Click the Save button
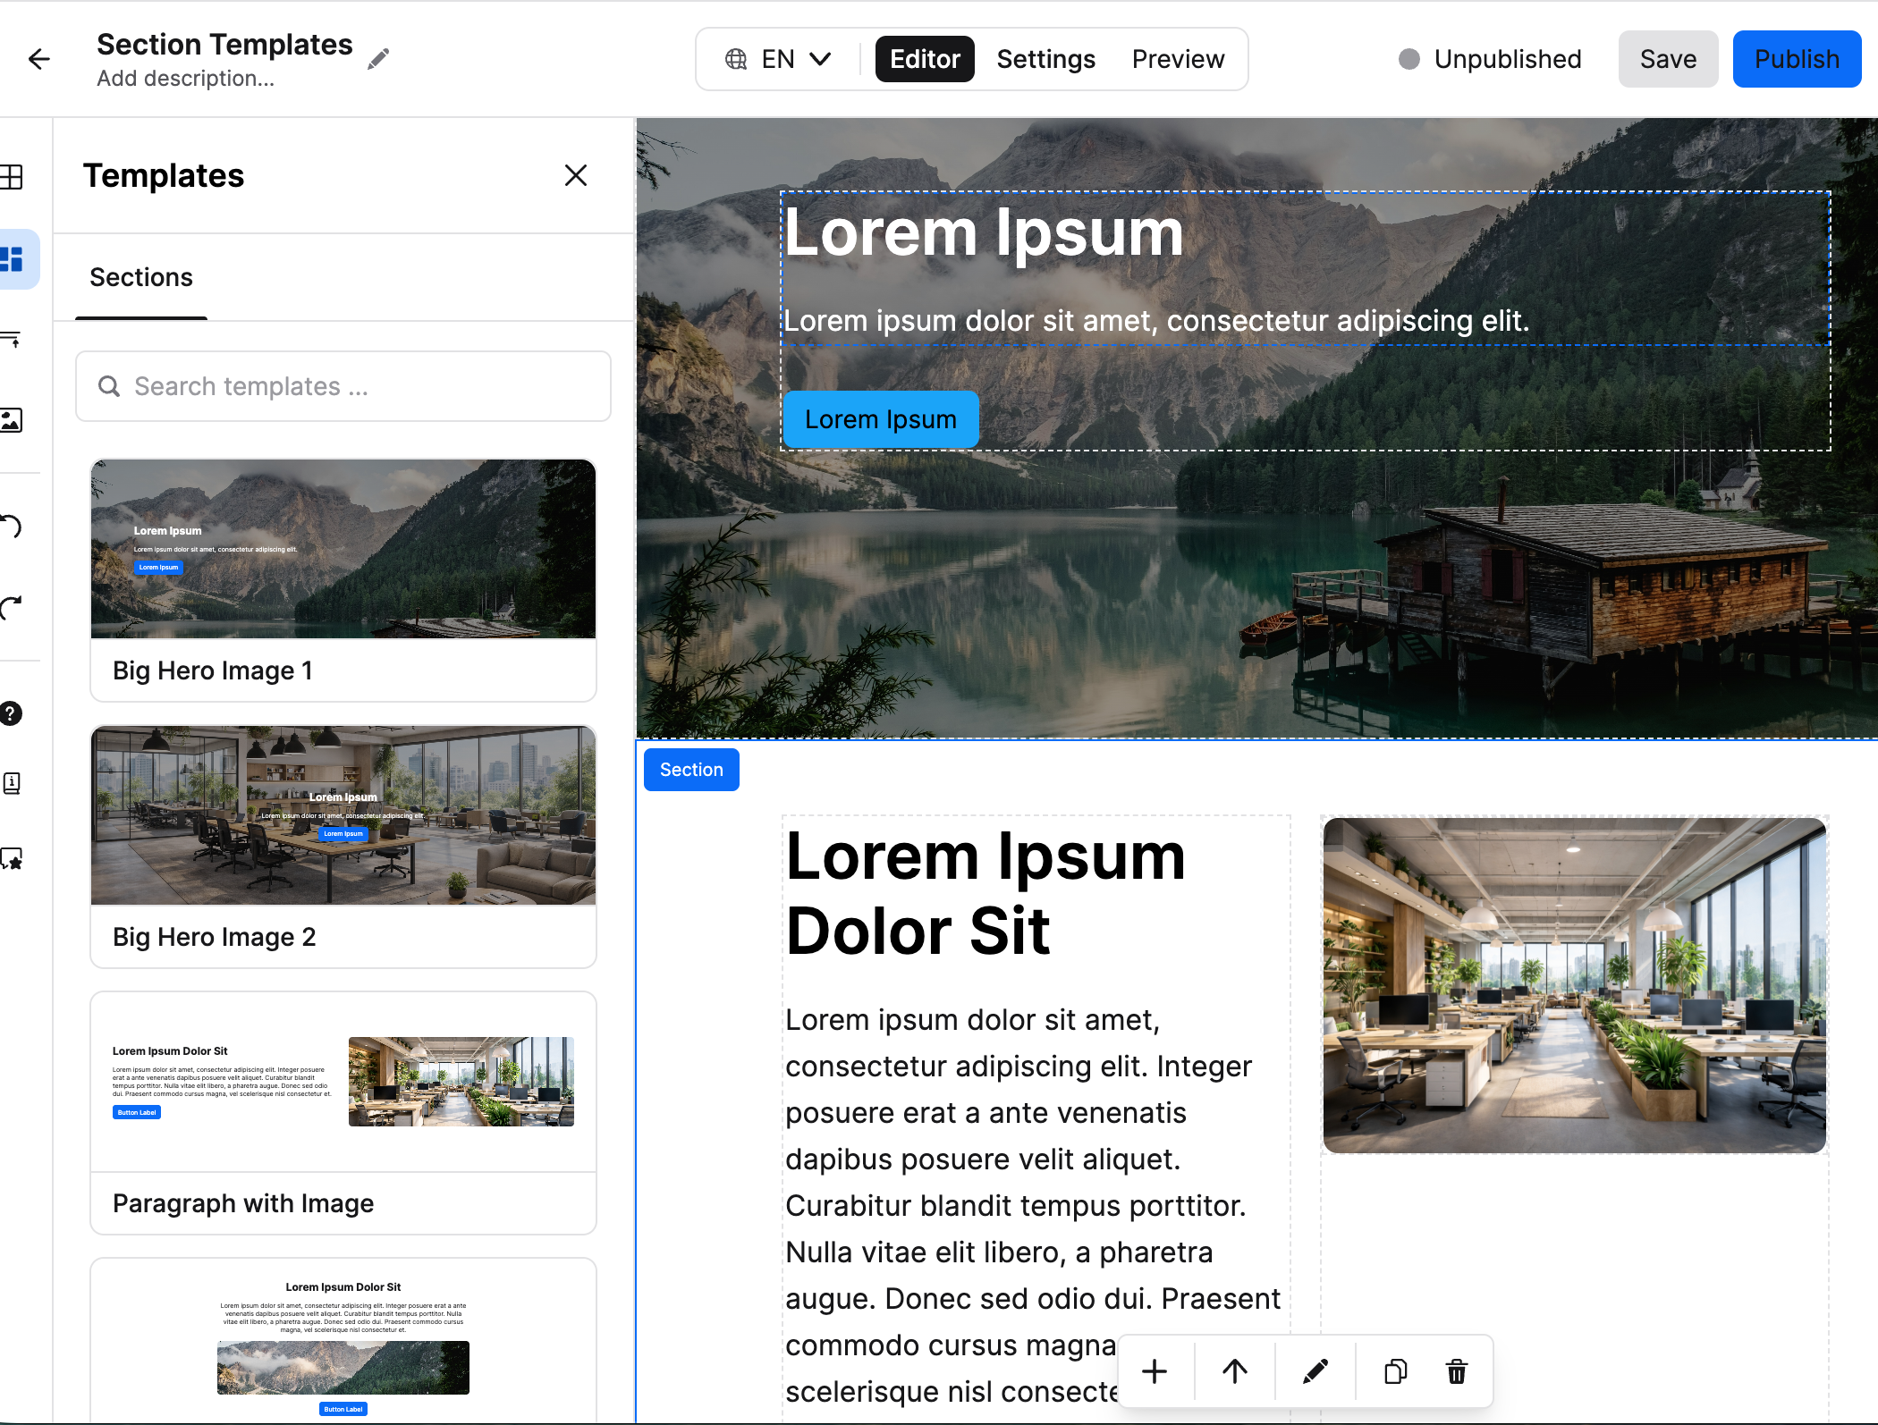 [x=1668, y=59]
